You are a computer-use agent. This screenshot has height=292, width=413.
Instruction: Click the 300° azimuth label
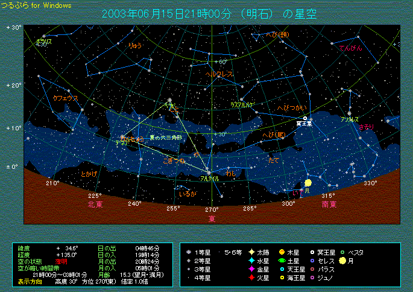pyautogui.click(x=288, y=203)
